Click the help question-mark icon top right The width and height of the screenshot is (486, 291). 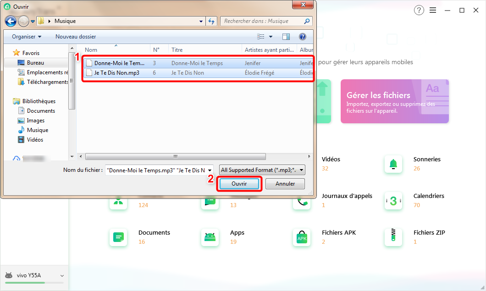[419, 10]
